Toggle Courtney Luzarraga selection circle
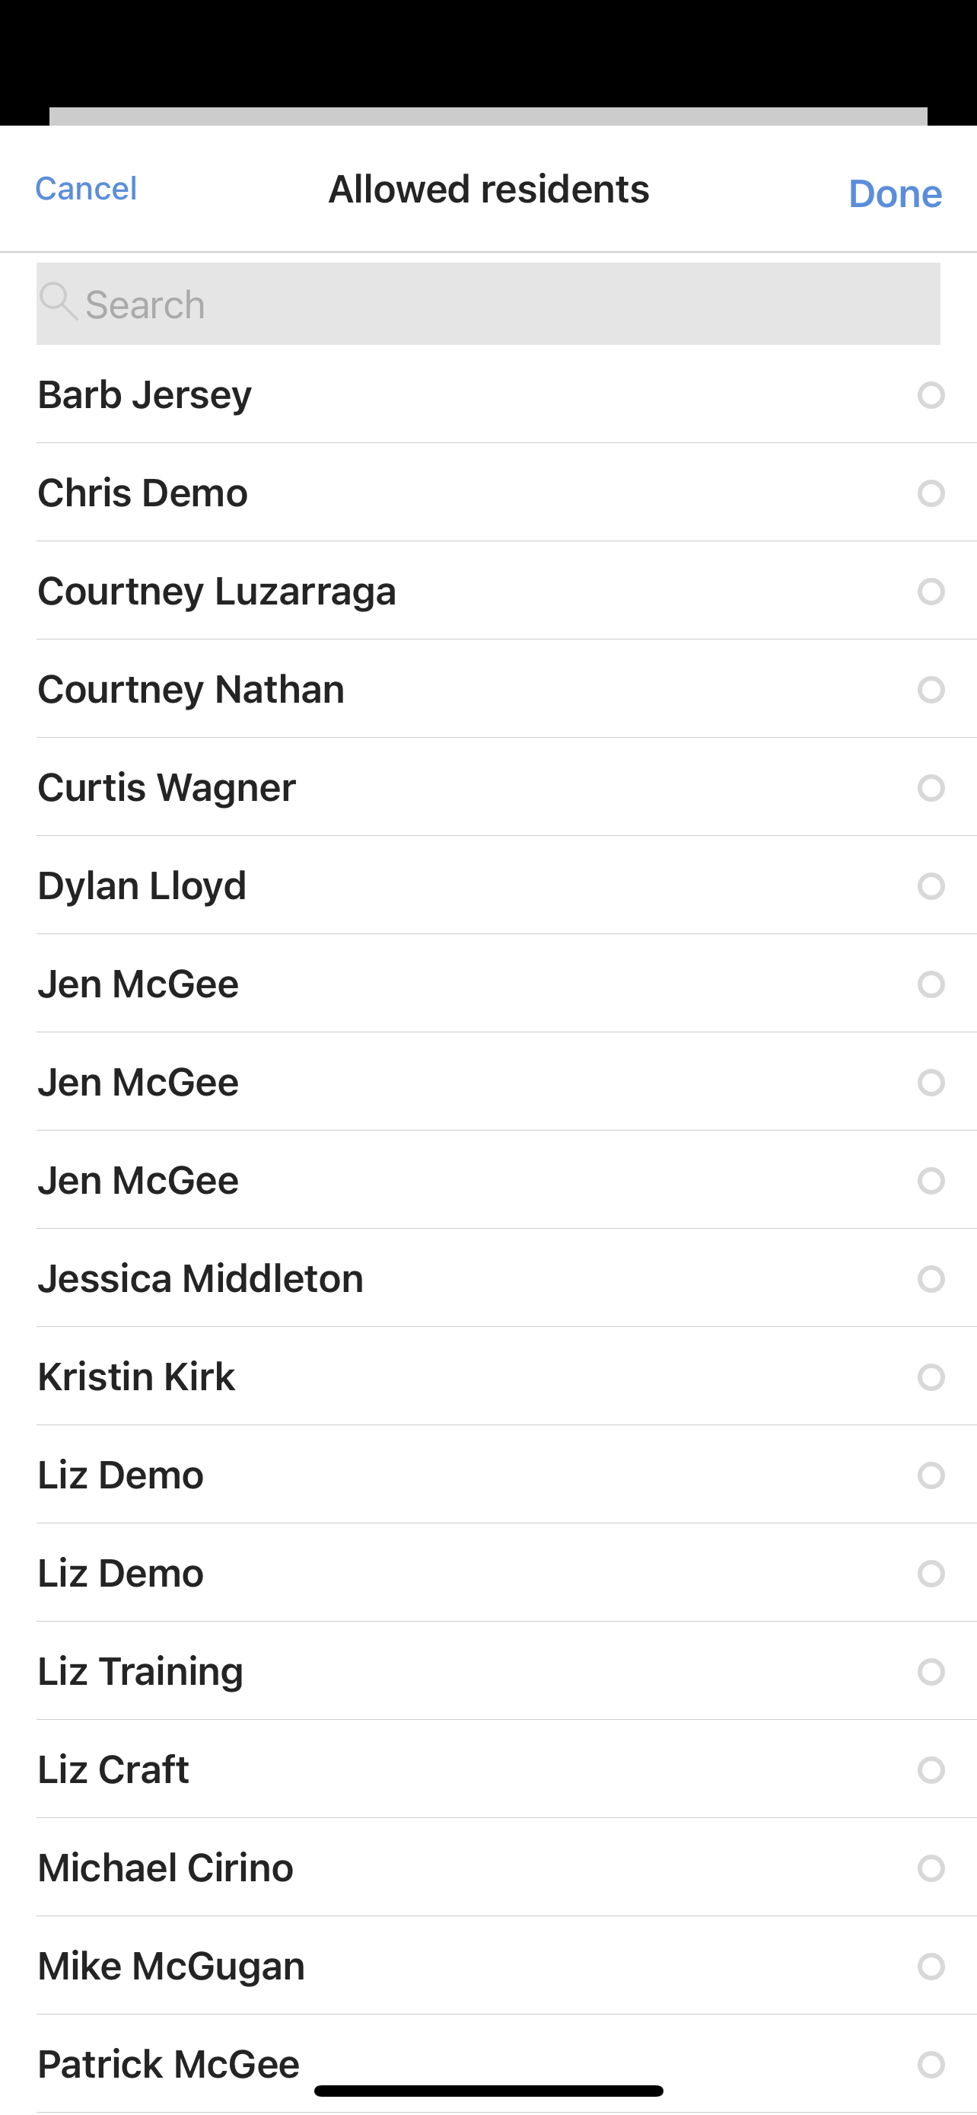977x2115 pixels. 931,591
